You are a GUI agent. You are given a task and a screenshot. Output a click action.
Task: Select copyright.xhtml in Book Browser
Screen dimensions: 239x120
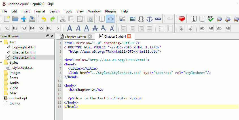24,47
